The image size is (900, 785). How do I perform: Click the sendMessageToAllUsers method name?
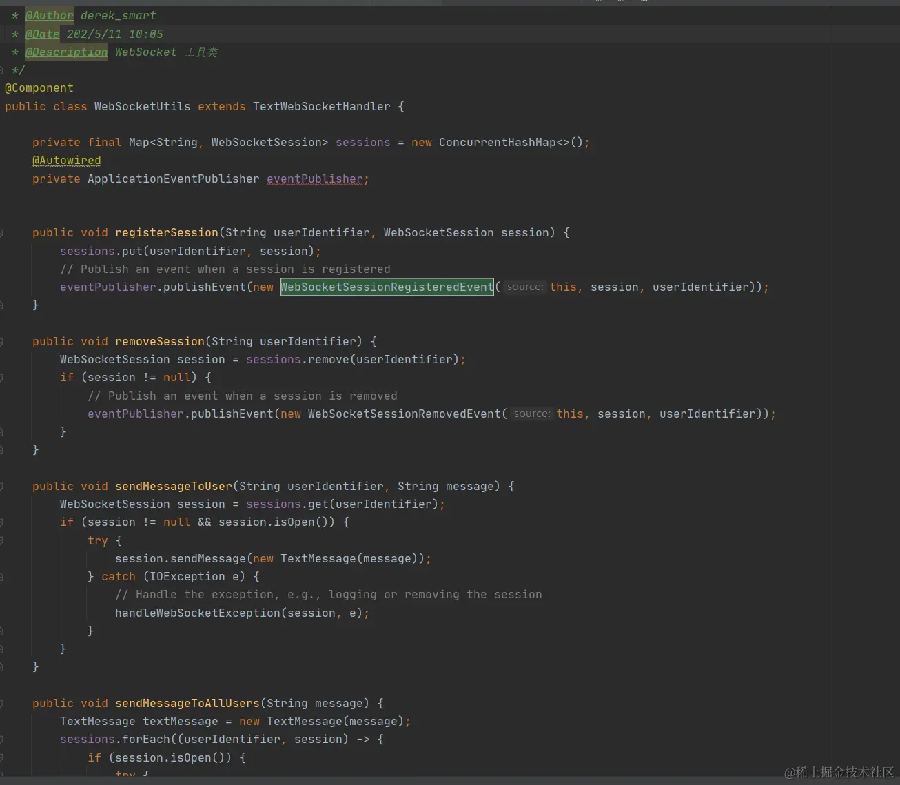pyautogui.click(x=187, y=704)
